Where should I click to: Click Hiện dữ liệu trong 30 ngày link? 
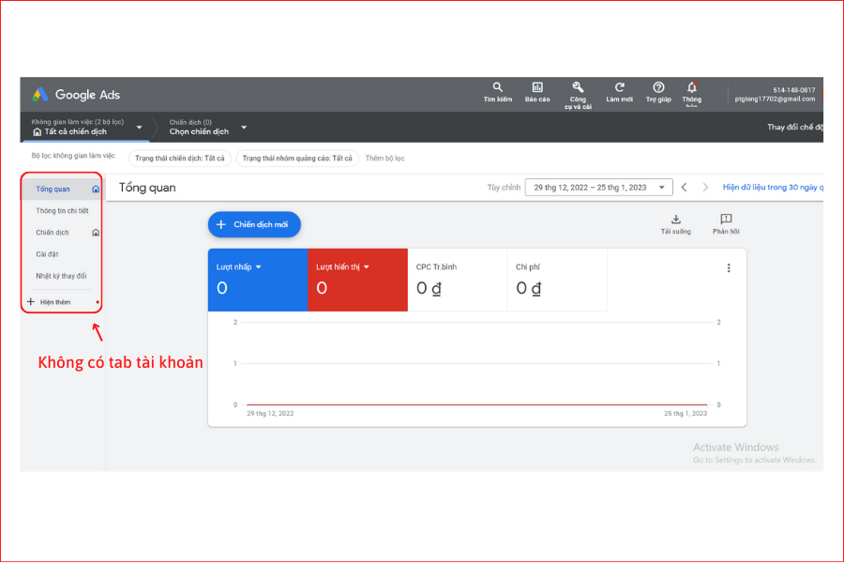tap(773, 188)
